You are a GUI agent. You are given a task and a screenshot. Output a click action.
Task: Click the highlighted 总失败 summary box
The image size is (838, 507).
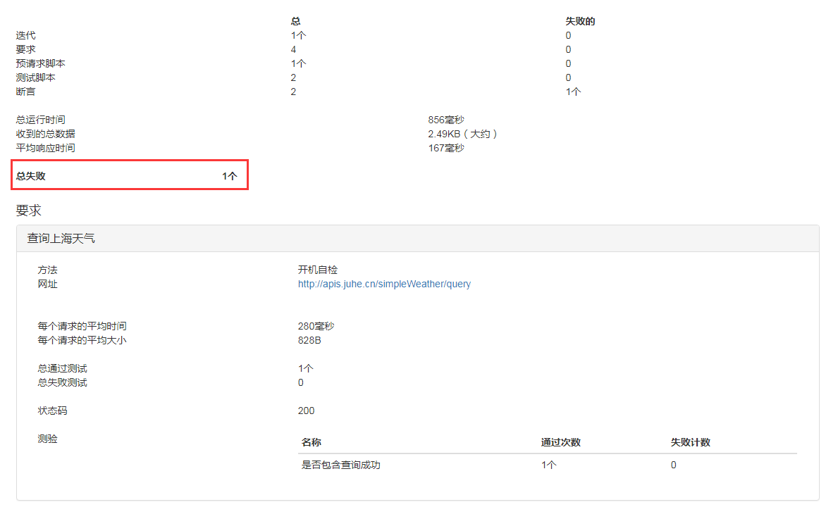point(130,175)
